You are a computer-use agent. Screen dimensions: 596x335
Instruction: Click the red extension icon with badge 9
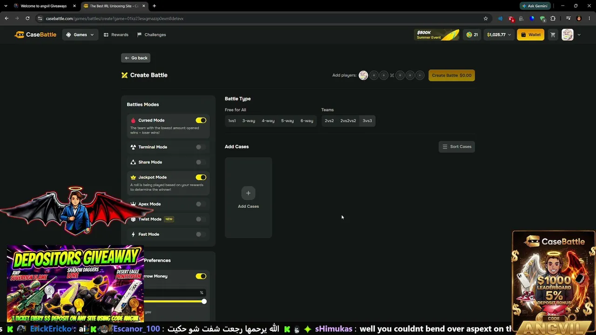pyautogui.click(x=511, y=19)
